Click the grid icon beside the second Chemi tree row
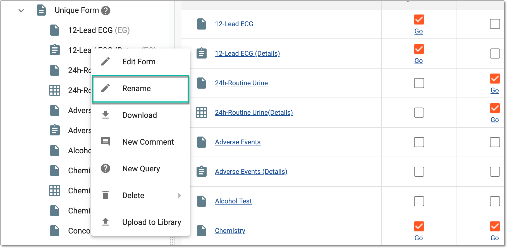 point(55,191)
